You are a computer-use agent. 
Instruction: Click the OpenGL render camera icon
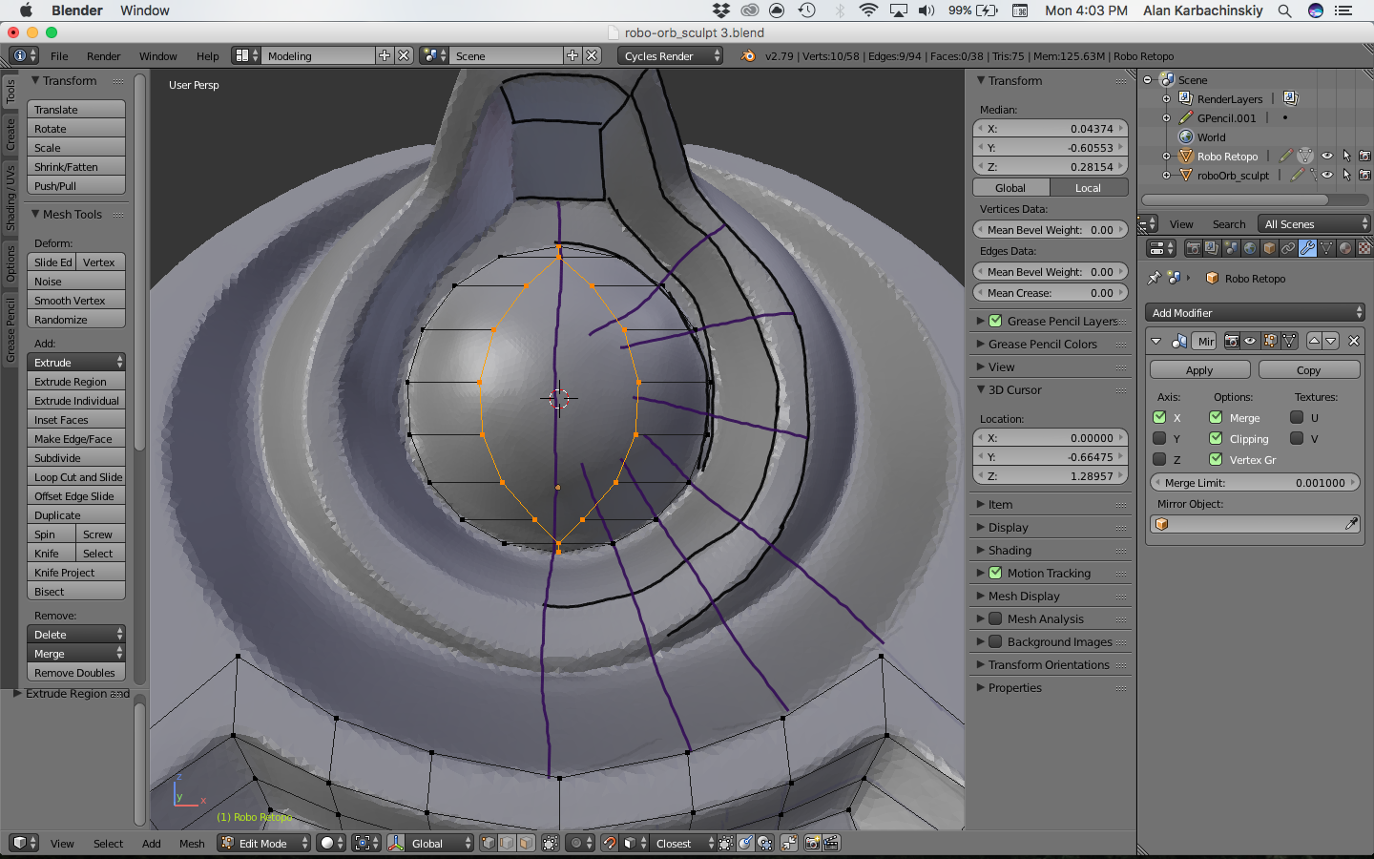tap(812, 843)
